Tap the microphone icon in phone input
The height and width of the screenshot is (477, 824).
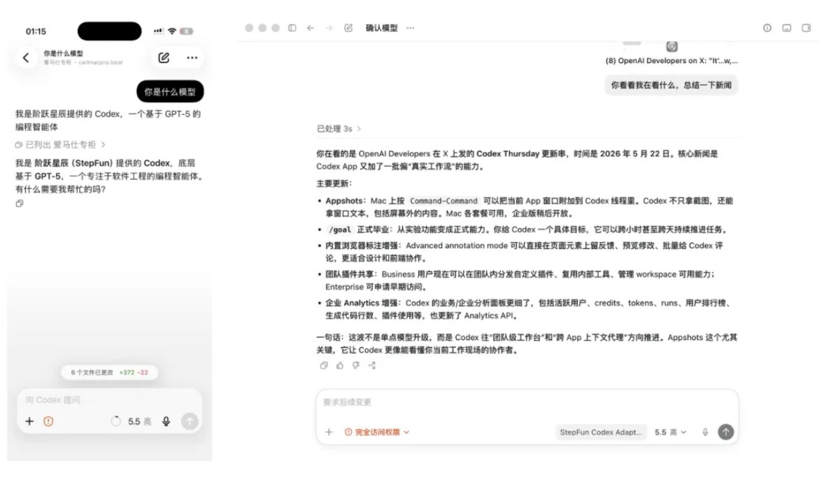[x=166, y=421]
